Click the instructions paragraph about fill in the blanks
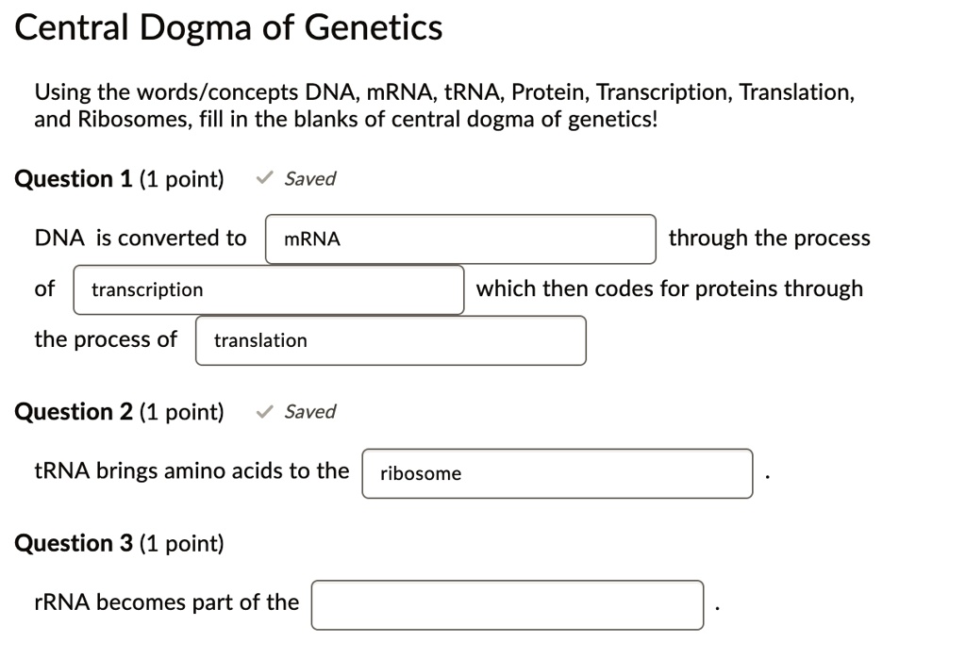Image resolution: width=966 pixels, height=659 pixels. tap(443, 104)
